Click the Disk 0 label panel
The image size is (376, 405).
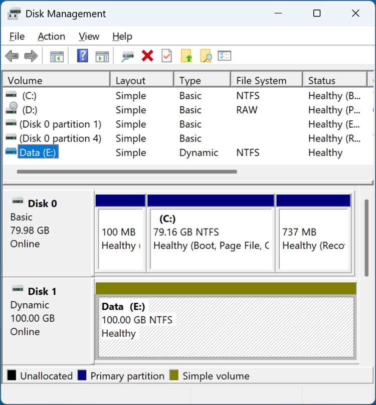[48, 233]
